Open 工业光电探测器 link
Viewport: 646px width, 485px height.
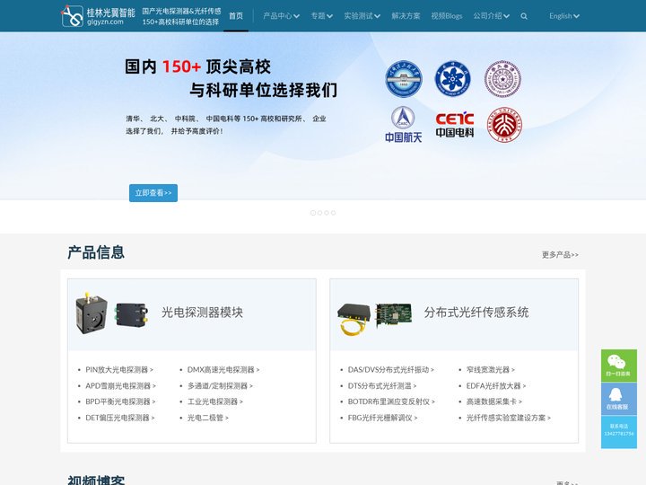(215, 401)
